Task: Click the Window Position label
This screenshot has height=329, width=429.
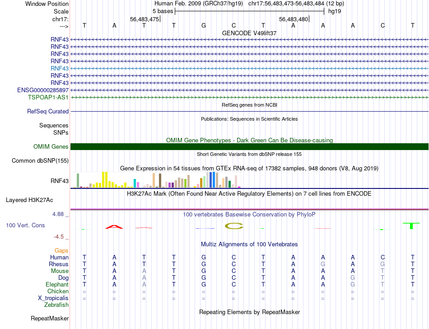Action: tap(47, 4)
